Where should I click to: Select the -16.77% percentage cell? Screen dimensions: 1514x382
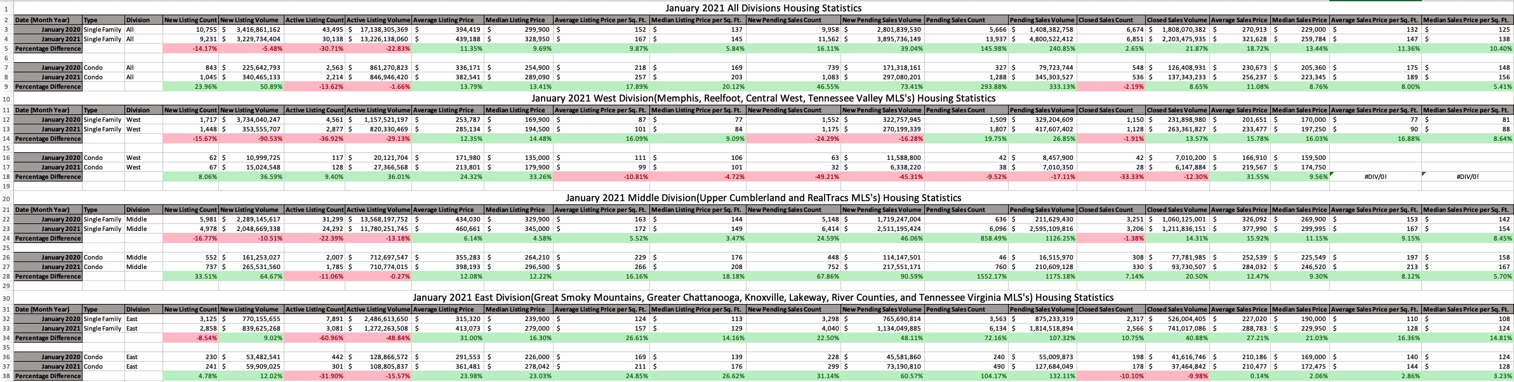coord(190,239)
